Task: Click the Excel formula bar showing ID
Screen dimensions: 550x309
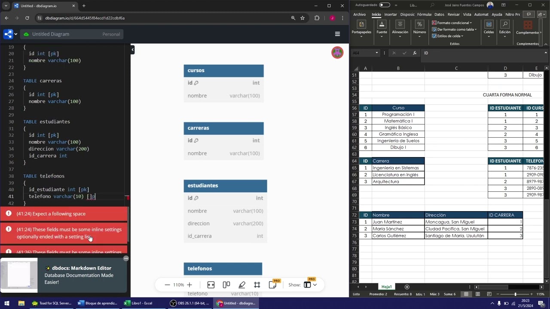Action: (481, 53)
